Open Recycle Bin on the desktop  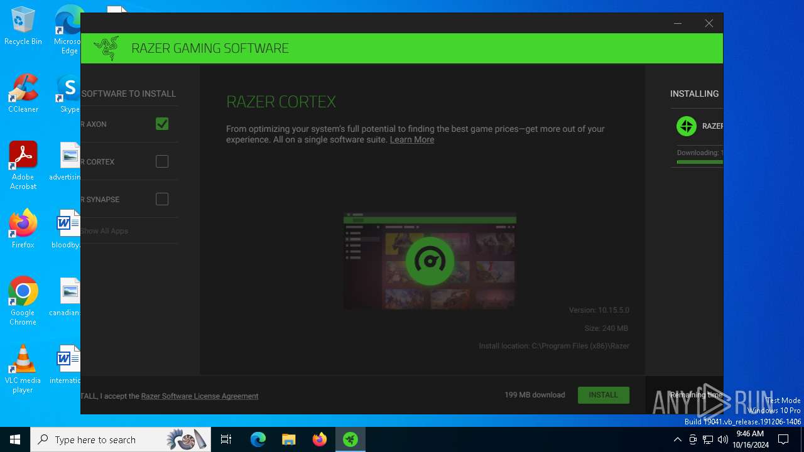pyautogui.click(x=23, y=26)
